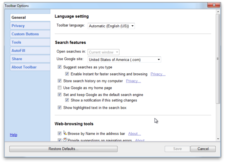Toggle Show highlighted text in search box

click(x=60, y=108)
